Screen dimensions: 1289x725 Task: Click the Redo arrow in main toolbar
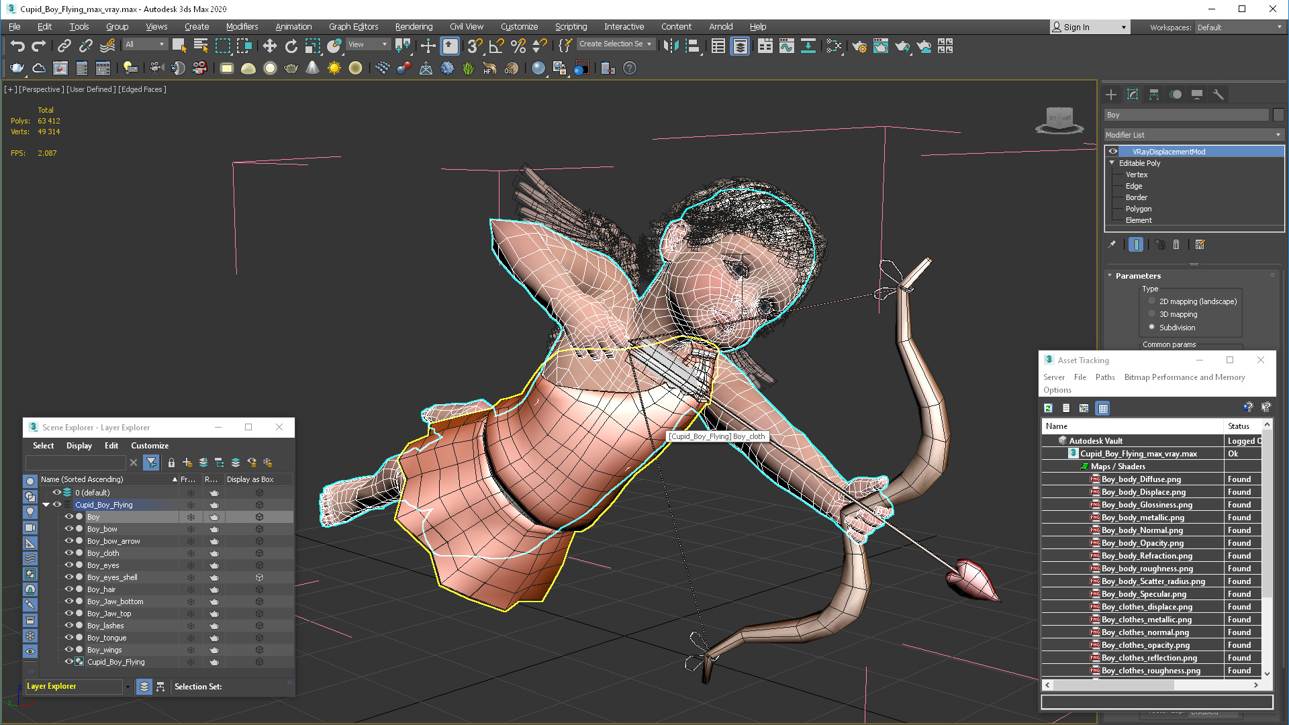[39, 46]
